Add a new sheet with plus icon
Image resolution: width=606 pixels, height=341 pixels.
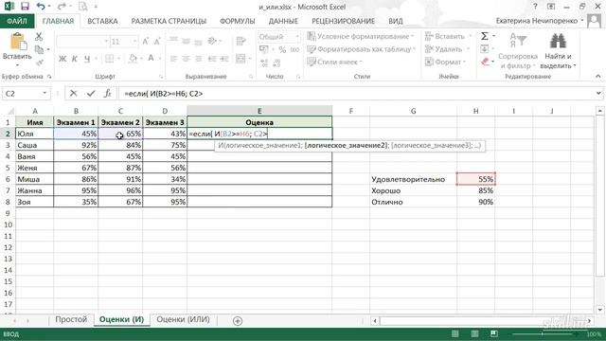click(x=238, y=320)
